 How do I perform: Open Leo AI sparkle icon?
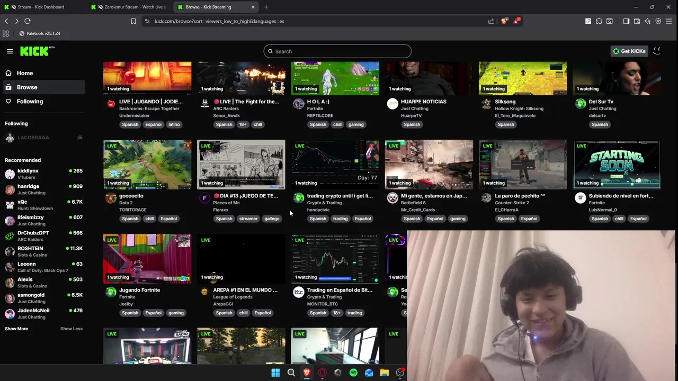click(648, 21)
